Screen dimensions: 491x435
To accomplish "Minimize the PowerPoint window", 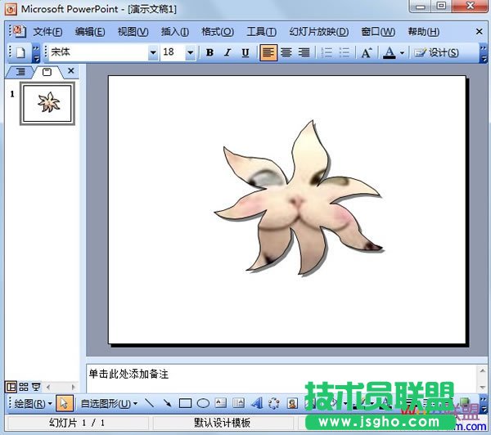I will [421, 7].
